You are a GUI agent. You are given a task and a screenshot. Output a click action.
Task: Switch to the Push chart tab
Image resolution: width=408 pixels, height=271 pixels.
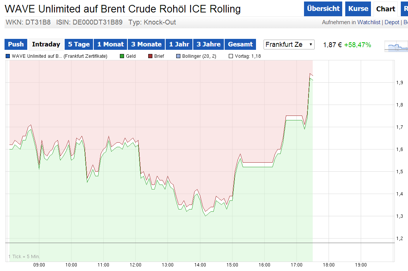pos(16,45)
